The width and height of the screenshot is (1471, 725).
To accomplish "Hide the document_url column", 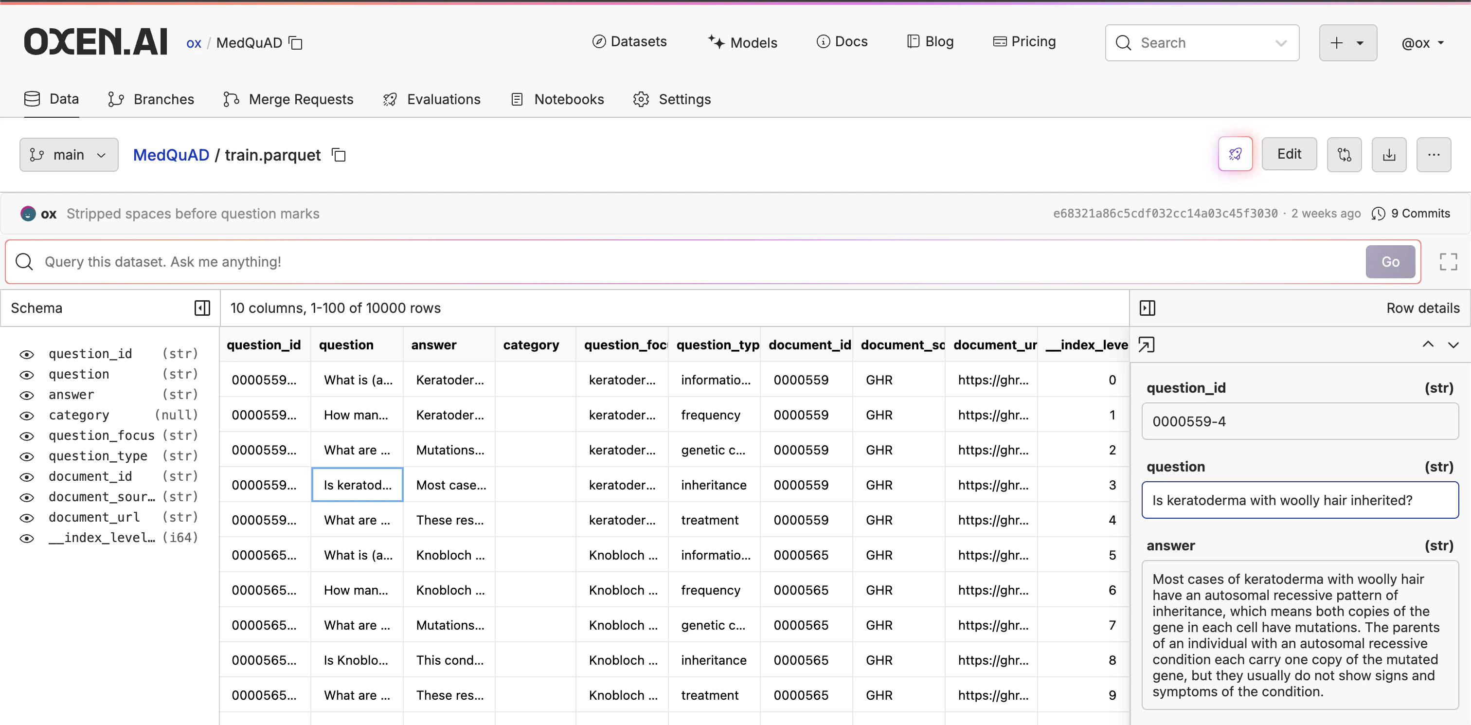I will click(27, 518).
